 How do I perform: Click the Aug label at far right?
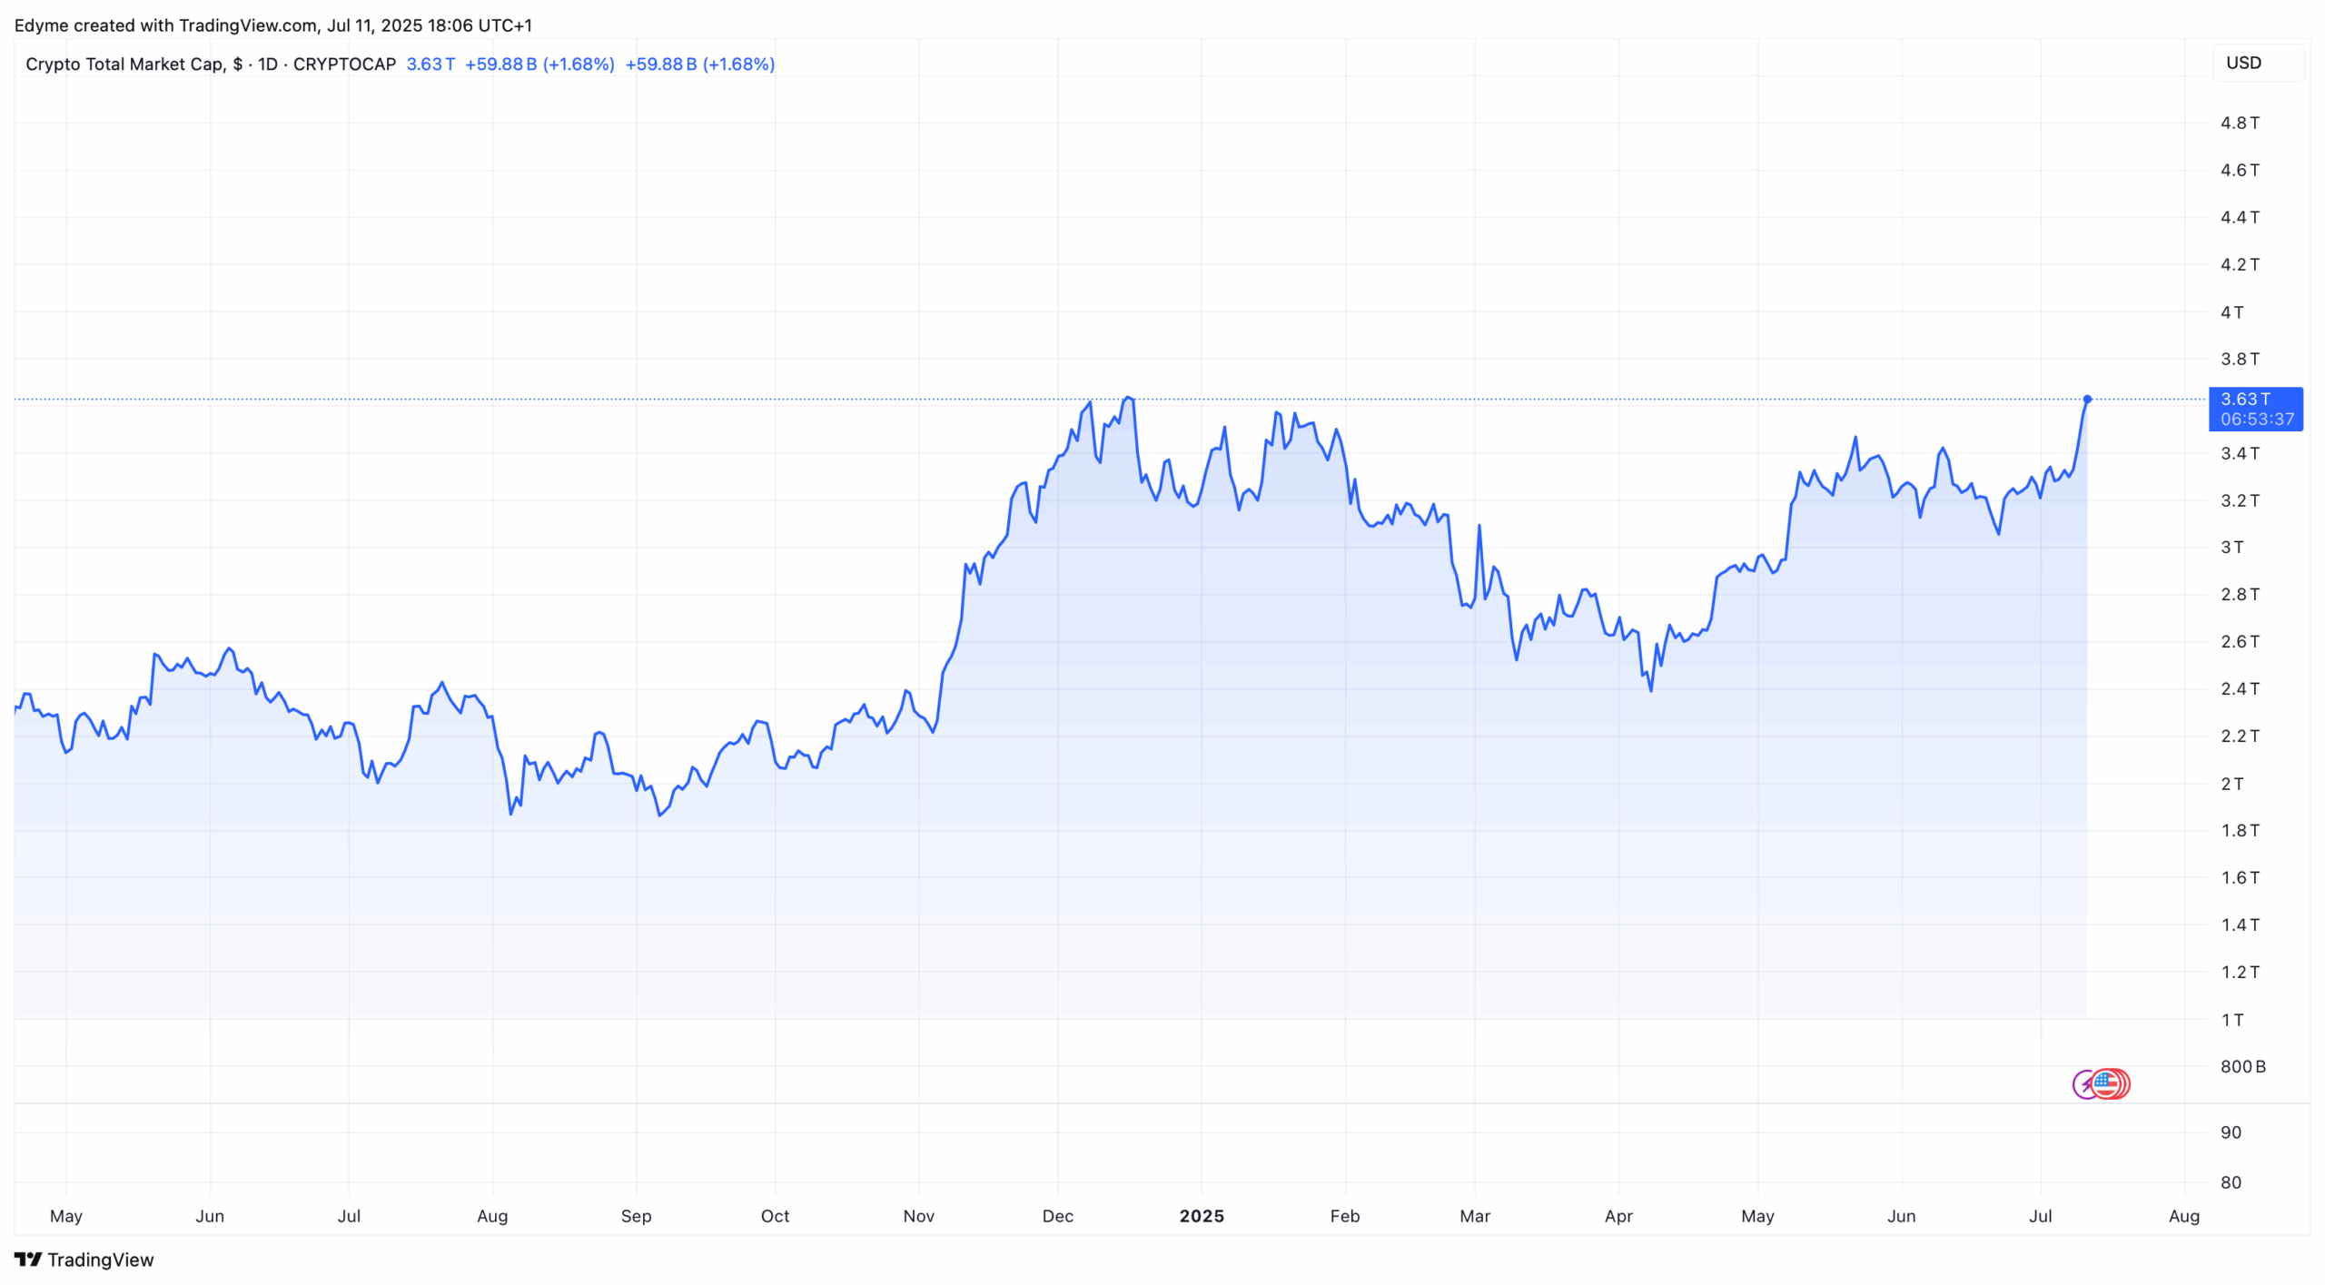tap(2183, 1216)
